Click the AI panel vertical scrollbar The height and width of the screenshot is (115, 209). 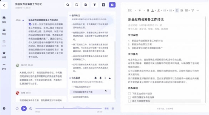(115, 70)
